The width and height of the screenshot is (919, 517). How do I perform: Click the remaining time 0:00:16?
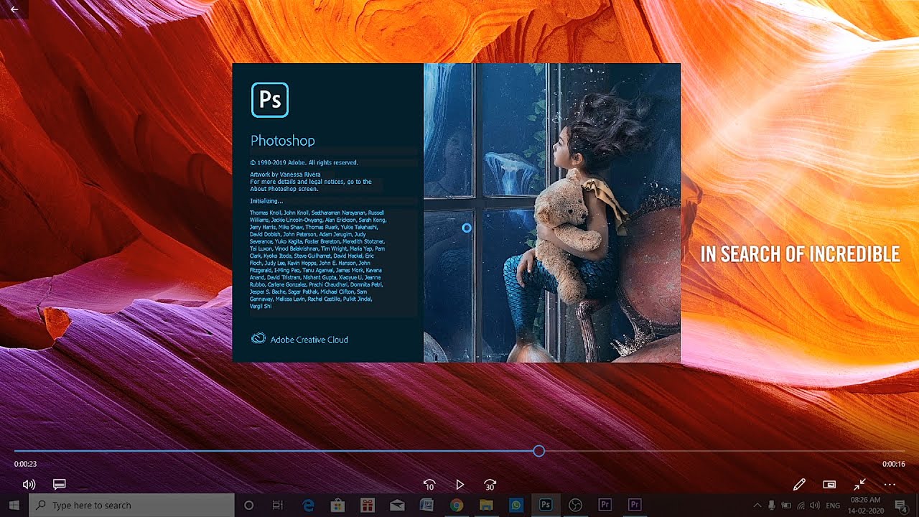coord(894,464)
